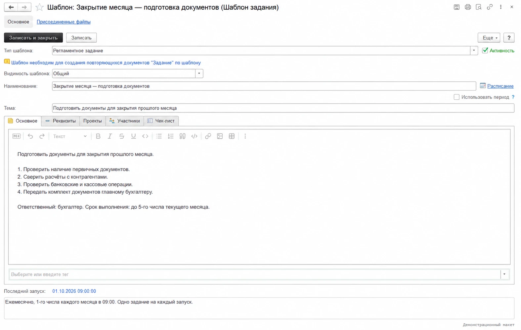The height and width of the screenshot is (330, 521).
Task: Expand Тип шаблона dropdown arrow
Action: pos(474,51)
